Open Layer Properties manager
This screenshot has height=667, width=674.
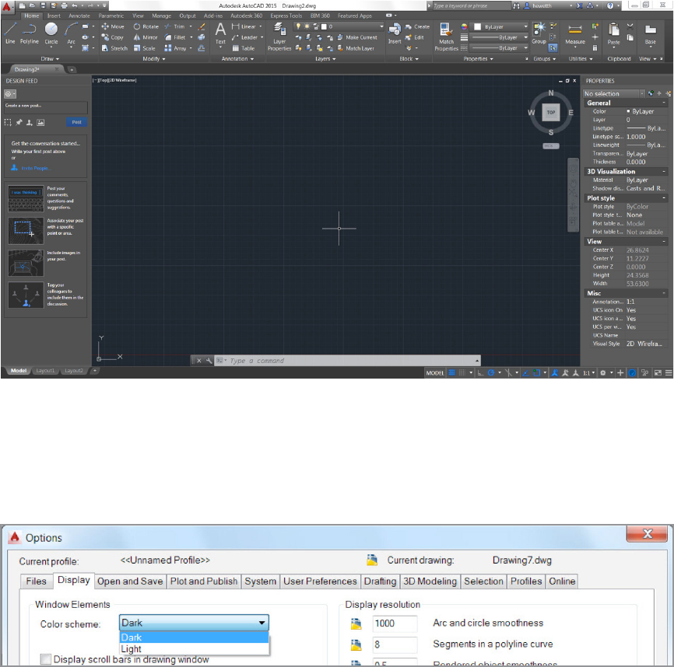[279, 37]
